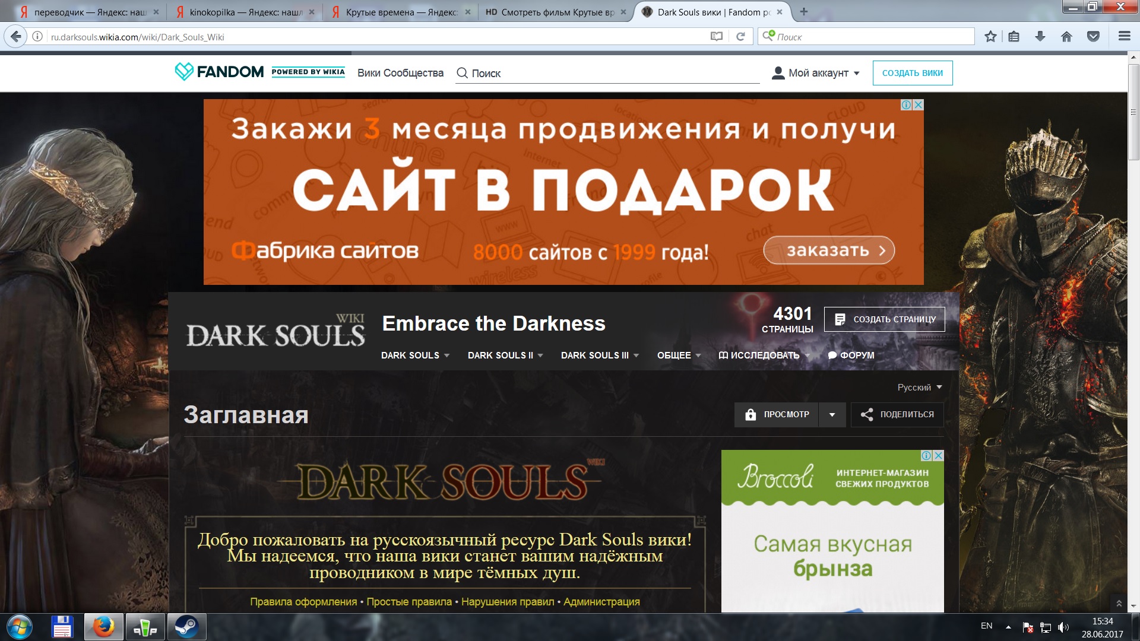The height and width of the screenshot is (641, 1140).
Task: Expand the DARK SOULS menu
Action: [x=415, y=355]
